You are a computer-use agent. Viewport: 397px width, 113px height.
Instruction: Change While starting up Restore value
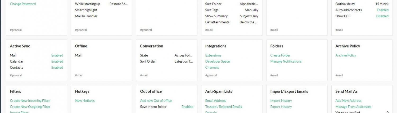pos(119,4)
